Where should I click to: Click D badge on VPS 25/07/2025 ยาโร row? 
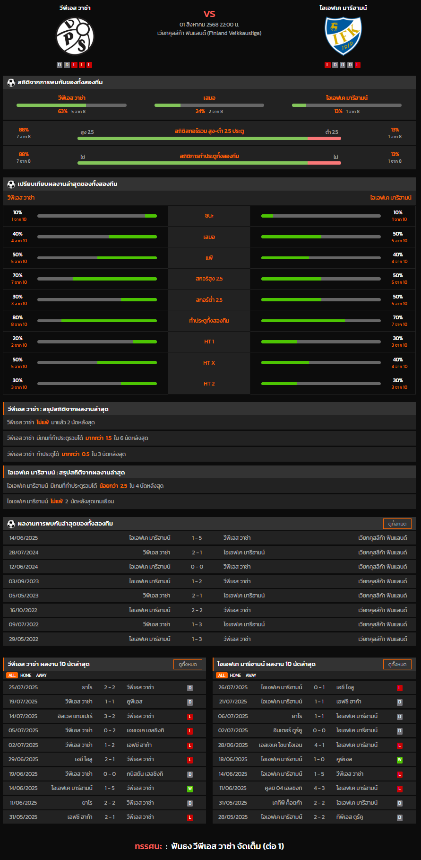point(190,688)
